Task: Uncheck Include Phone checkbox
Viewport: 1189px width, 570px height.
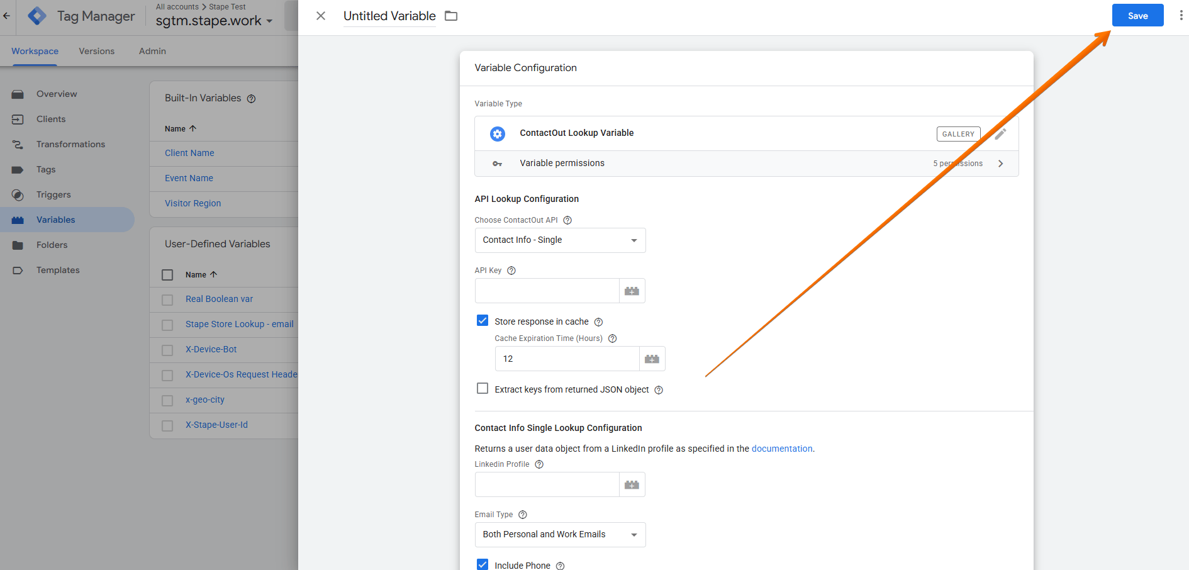Action: pyautogui.click(x=483, y=564)
